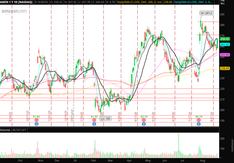234x163 pixels.
Task: Click the Hi: 287.2 price bubble
Action: pyautogui.click(x=206, y=13)
